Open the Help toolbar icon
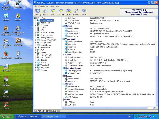Image resolution: width=159 pixels, height=119 pixels. pyautogui.click(x=84, y=12)
